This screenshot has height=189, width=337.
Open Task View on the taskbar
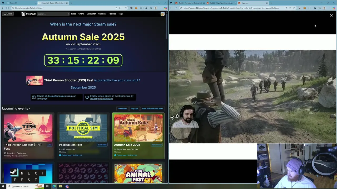coord(47,186)
